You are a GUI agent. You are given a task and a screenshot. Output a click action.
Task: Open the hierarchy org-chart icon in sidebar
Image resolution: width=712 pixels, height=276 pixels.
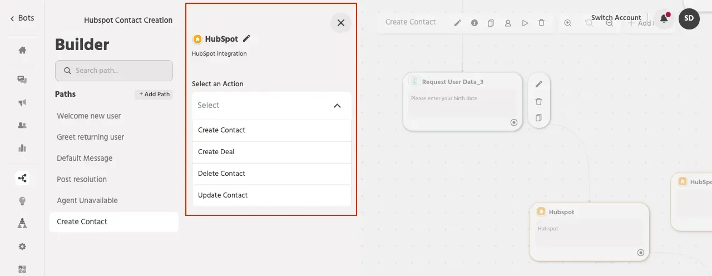pos(22,224)
